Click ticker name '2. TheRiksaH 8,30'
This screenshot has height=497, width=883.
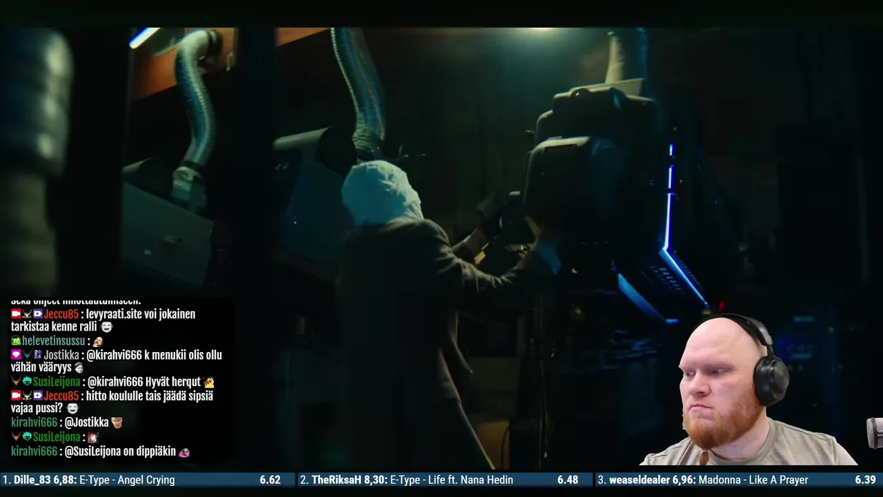[x=343, y=480]
